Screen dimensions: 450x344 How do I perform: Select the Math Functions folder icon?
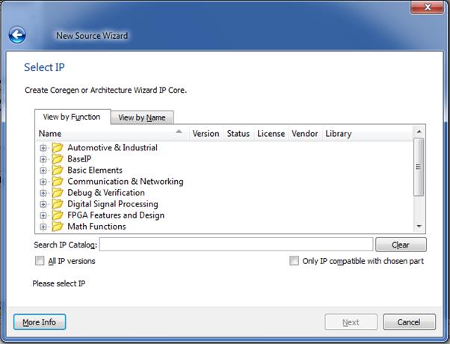[58, 227]
